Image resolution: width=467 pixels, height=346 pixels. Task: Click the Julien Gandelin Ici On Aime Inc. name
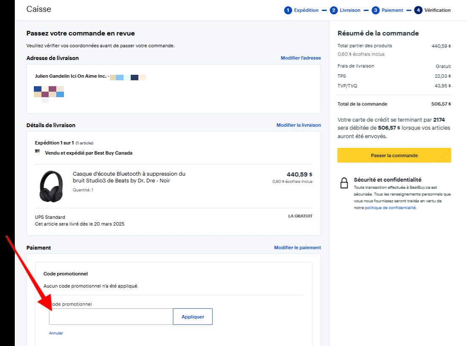point(71,76)
